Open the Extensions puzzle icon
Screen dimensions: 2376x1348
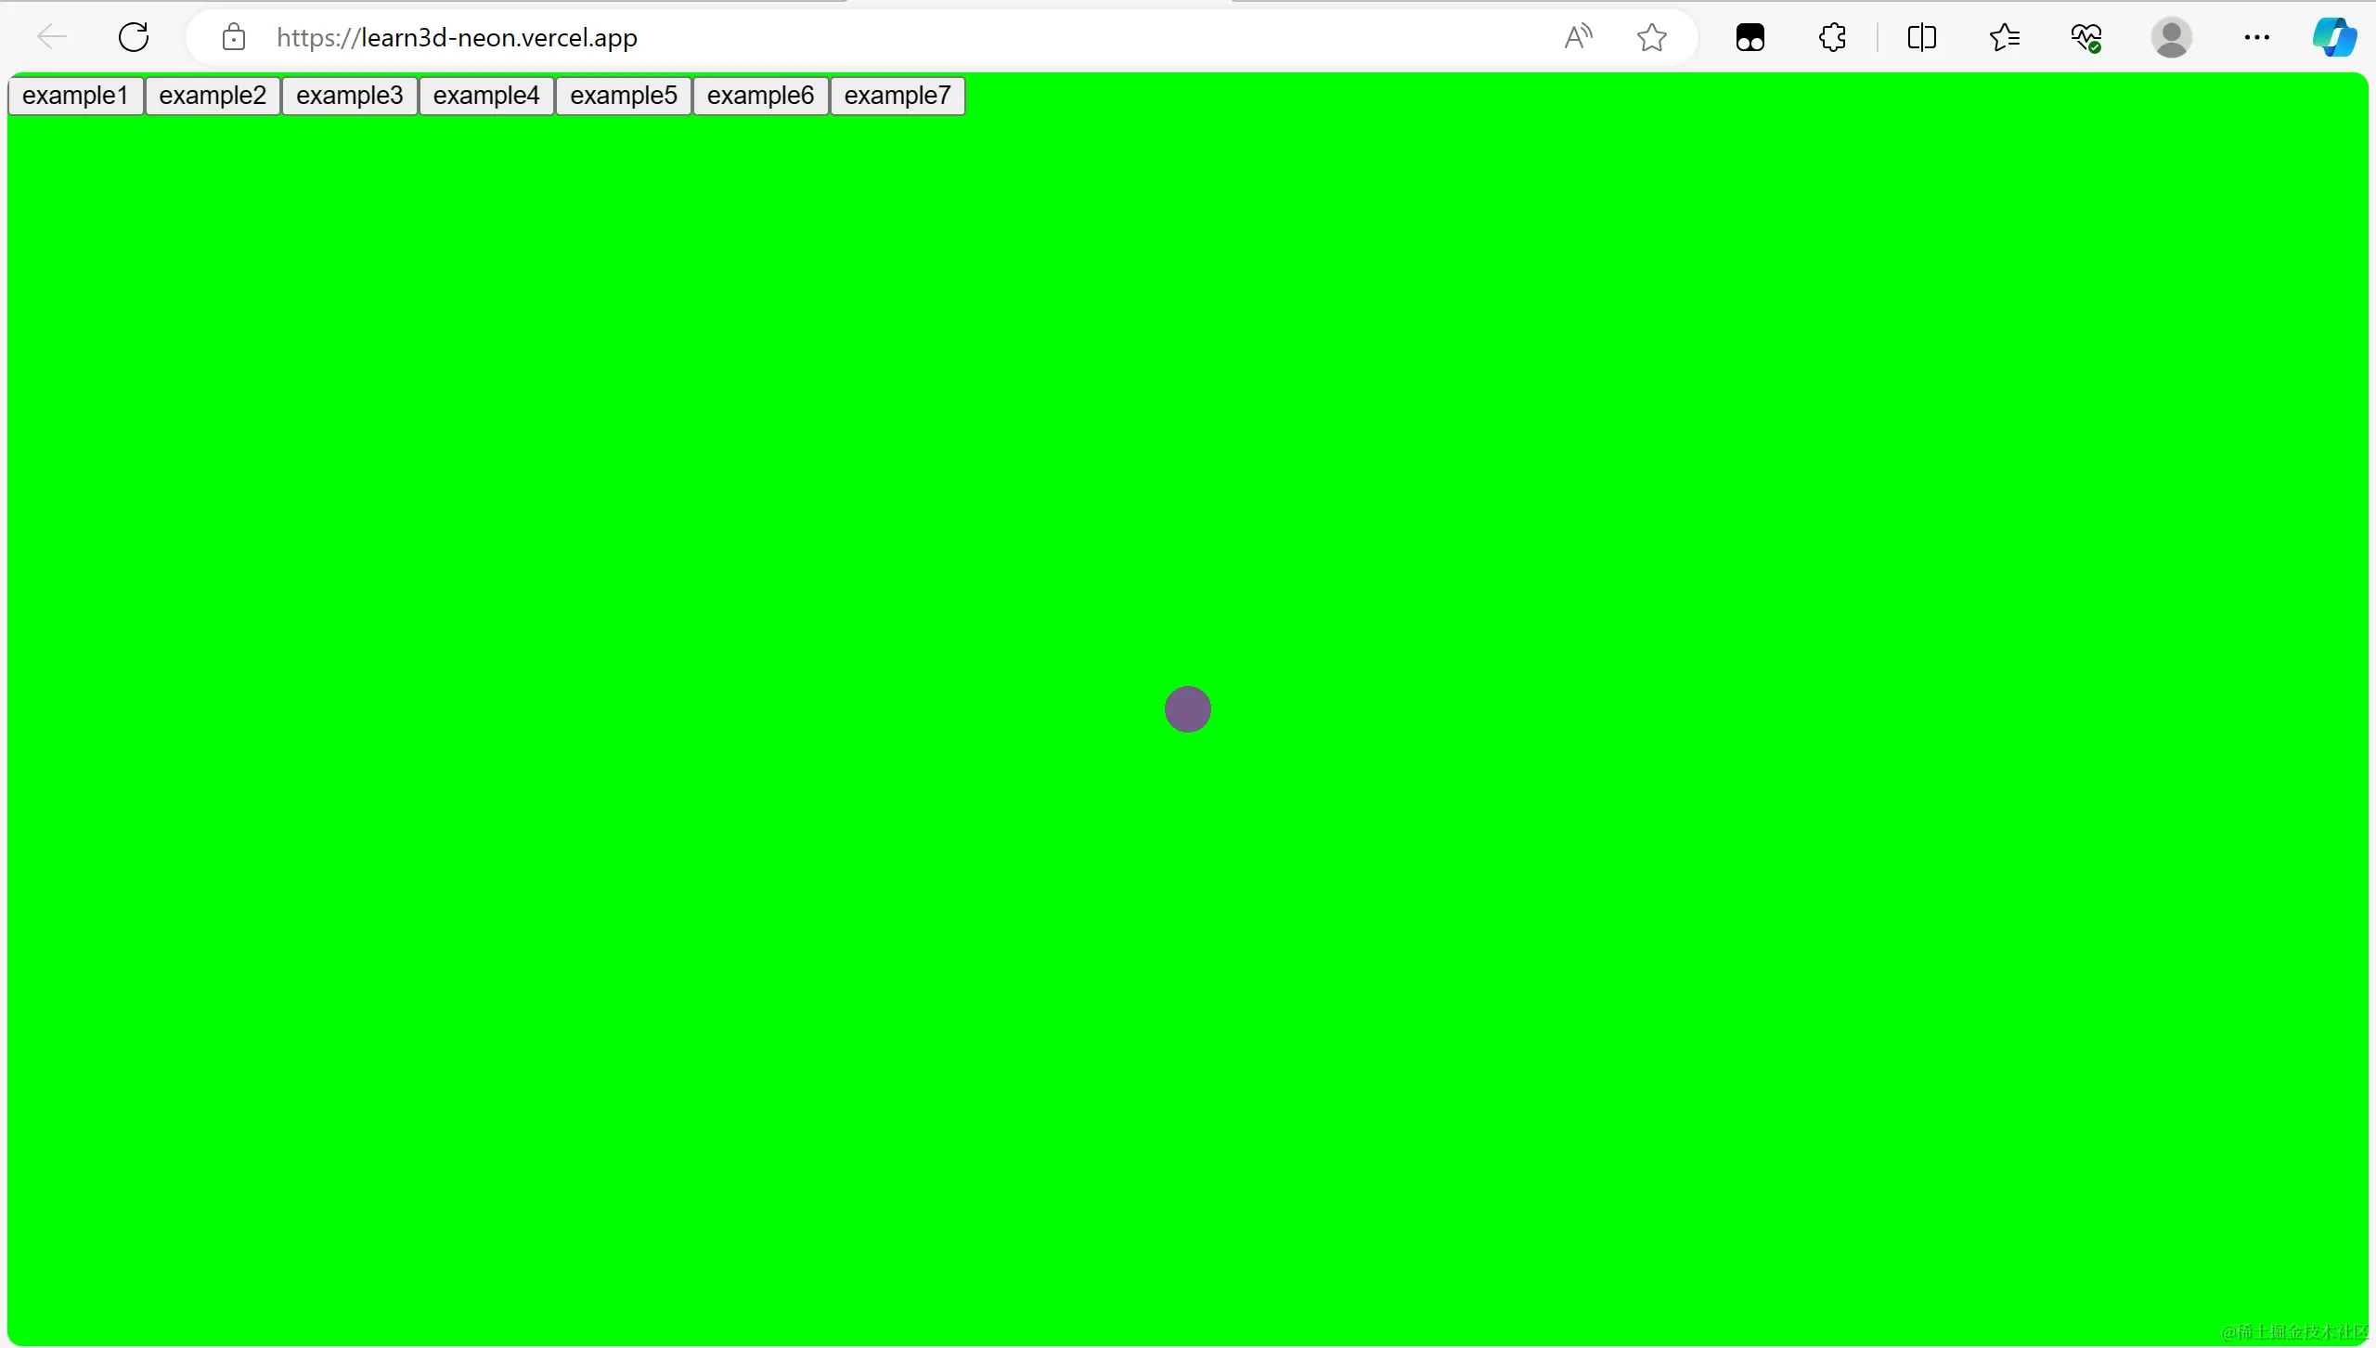(1832, 38)
